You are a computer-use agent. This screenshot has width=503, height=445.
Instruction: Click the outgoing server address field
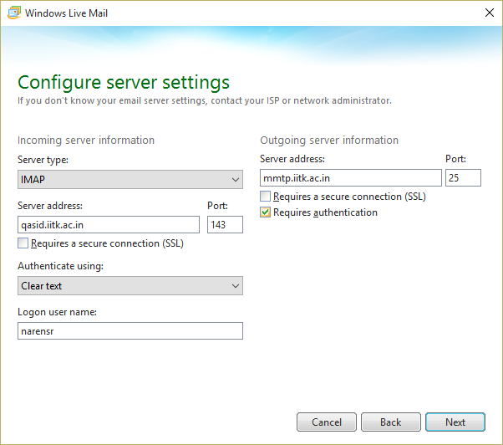pos(350,177)
